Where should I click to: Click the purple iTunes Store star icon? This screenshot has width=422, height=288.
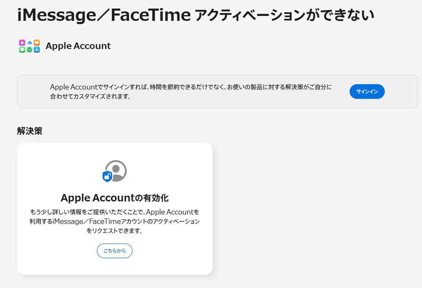click(x=22, y=42)
